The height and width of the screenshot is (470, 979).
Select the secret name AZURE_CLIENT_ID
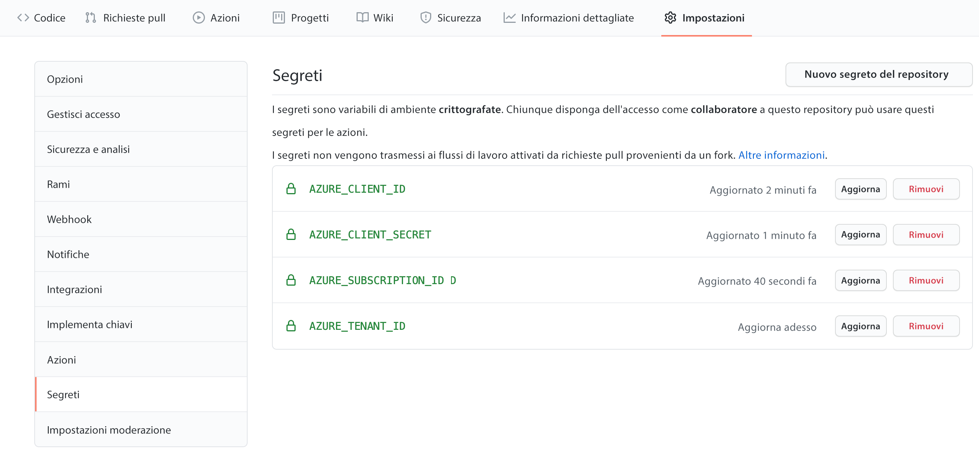[357, 189]
